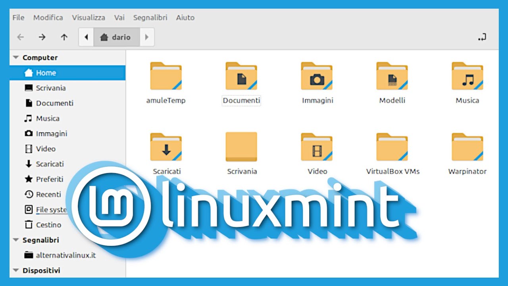Open the VirtualBox VMs folder icon
The image size is (508, 286).
click(392, 147)
